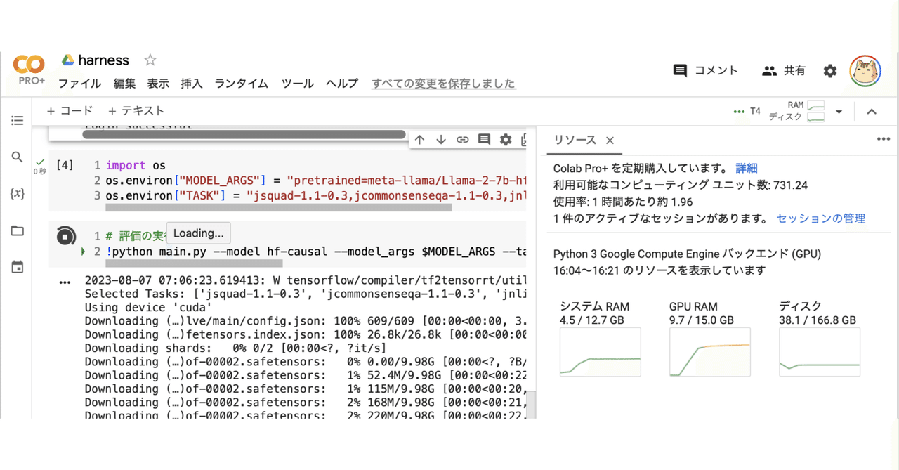899x470 pixels.
Task: Open the files panel in the sidebar
Action: click(17, 230)
